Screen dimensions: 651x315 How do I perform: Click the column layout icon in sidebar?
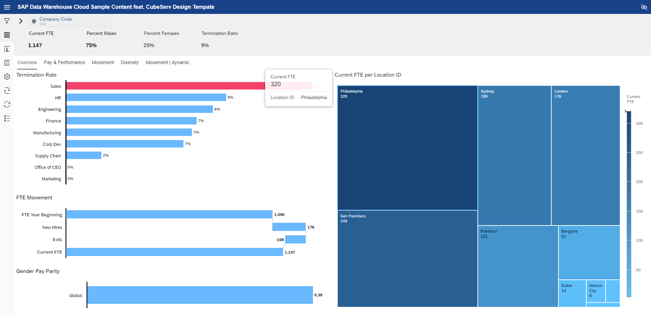[7, 63]
